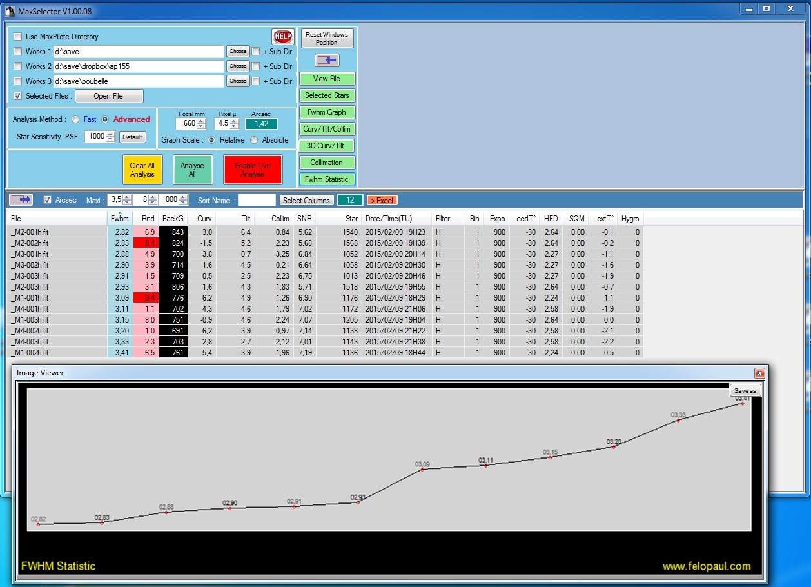The width and height of the screenshot is (811, 587).
Task: Click the Works 3 path field d:\save\poubelle
Action: [x=138, y=81]
